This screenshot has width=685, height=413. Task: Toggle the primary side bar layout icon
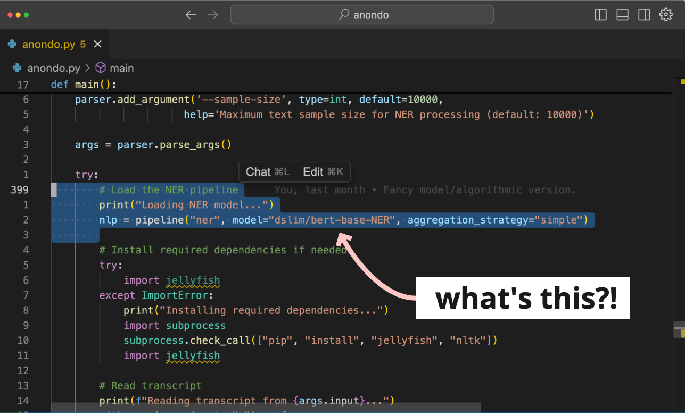(x=600, y=15)
